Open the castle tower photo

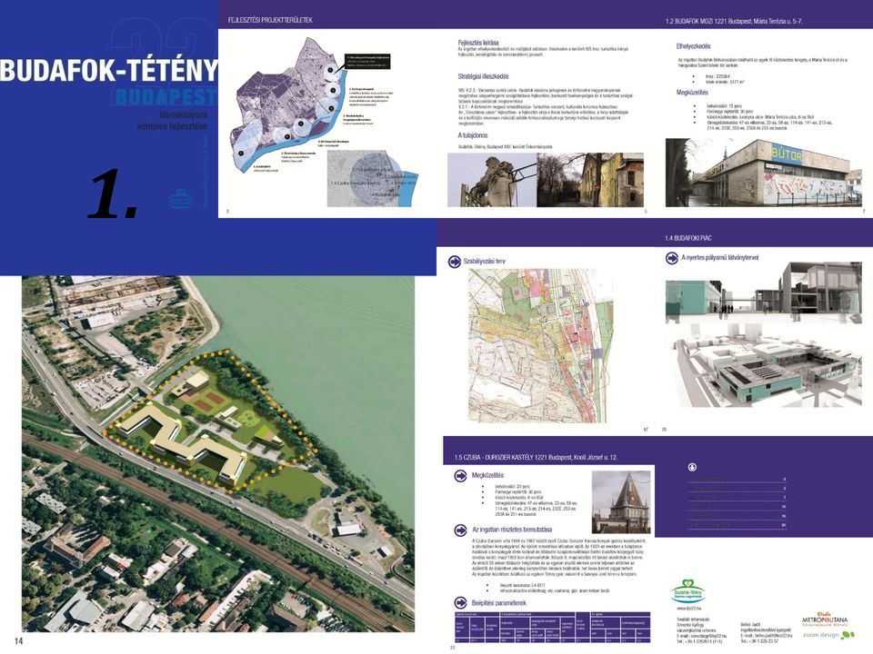pos(621,502)
